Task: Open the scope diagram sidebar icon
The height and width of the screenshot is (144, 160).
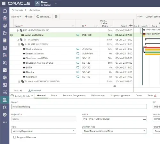Action: 5,85
